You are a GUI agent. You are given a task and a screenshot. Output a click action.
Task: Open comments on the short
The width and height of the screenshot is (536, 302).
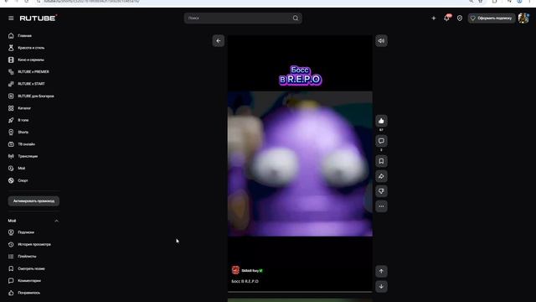click(x=381, y=141)
